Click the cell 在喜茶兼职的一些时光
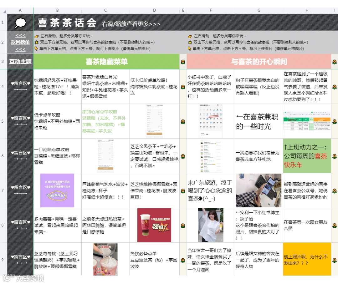338x284 pixels. pos(259,121)
